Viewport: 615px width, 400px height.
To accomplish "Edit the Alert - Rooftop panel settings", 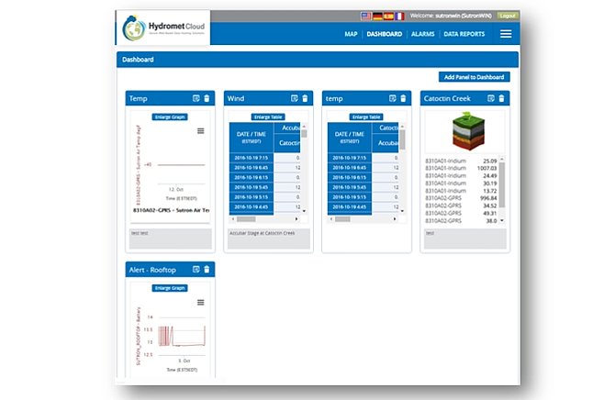I will click(196, 269).
